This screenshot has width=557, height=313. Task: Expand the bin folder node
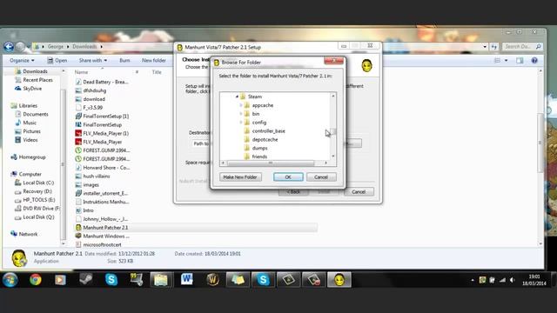241,114
